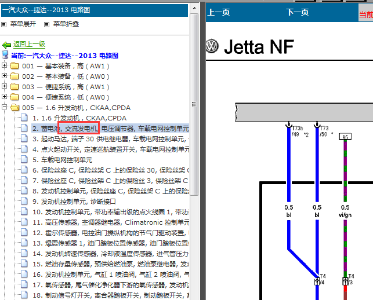
Task: Open 17. 氧传感器, 尾气催化净化器下游
Action: click(111, 285)
